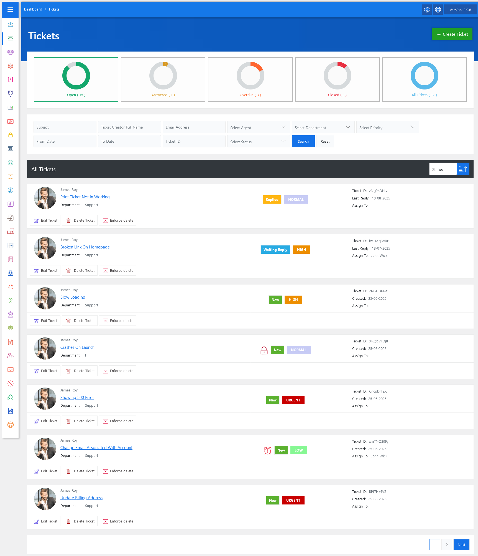The width and height of the screenshot is (478, 556).
Task: Open the dashboard gauge icon in sidebar
Action: coord(11,25)
